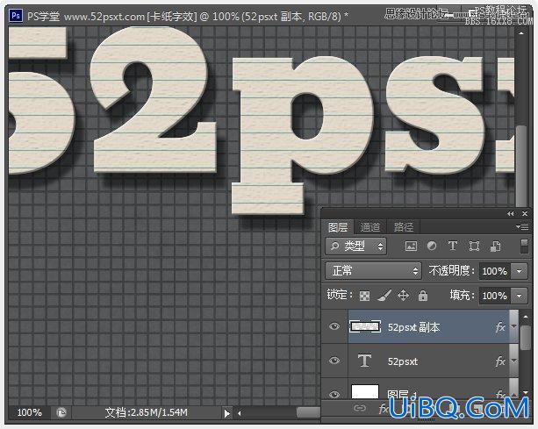Viewport: 538px width, 429px height.
Task: Open the layers panel flyout menu
Action: [522, 226]
